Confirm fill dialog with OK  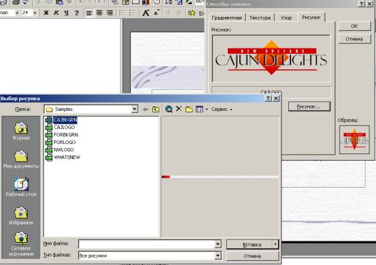coord(354,26)
